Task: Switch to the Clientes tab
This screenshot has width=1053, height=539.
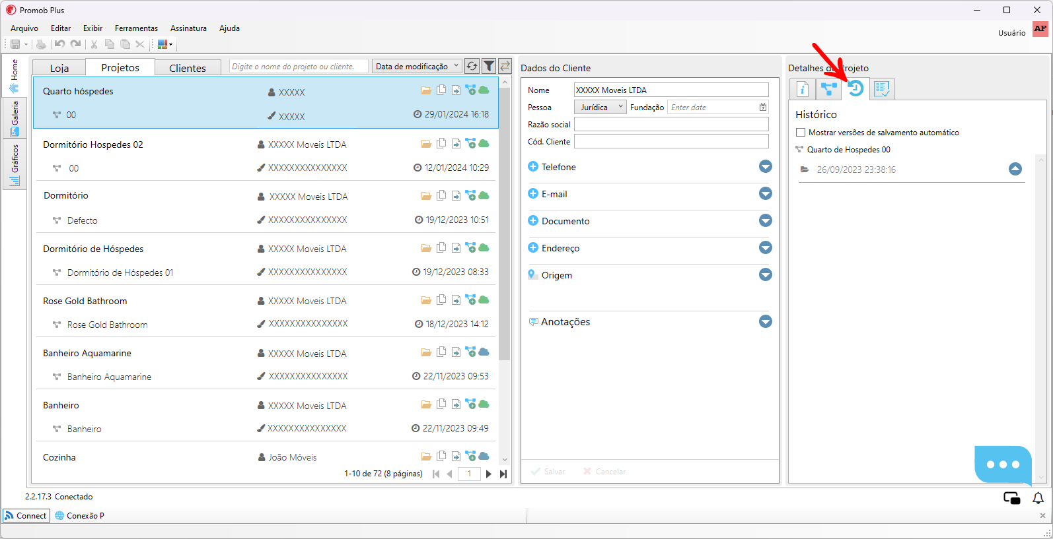Action: [188, 68]
